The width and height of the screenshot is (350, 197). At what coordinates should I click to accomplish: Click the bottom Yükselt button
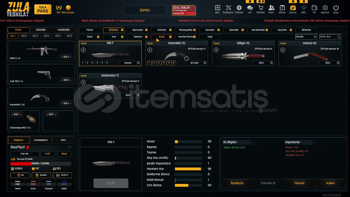click(x=299, y=183)
